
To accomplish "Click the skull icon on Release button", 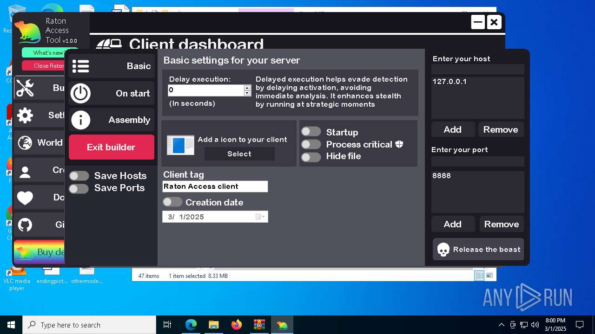I will click(443, 250).
